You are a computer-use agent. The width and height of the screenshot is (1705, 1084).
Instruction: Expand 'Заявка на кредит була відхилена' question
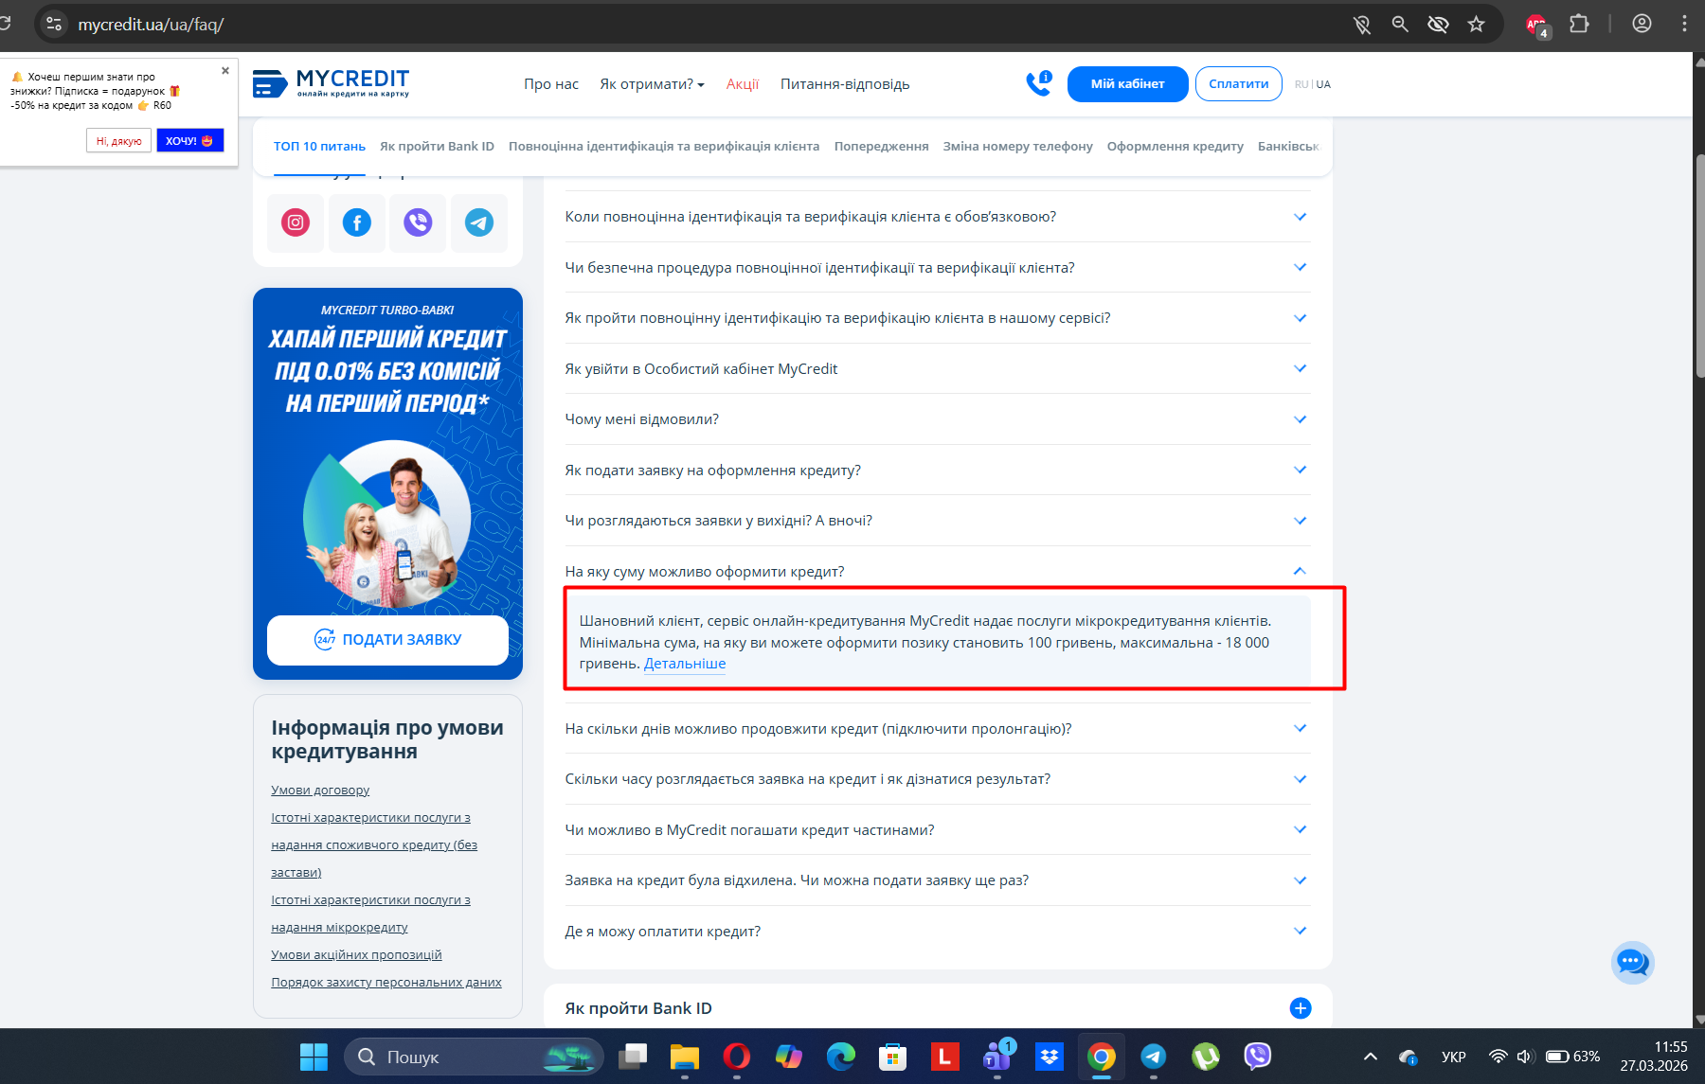coord(938,880)
